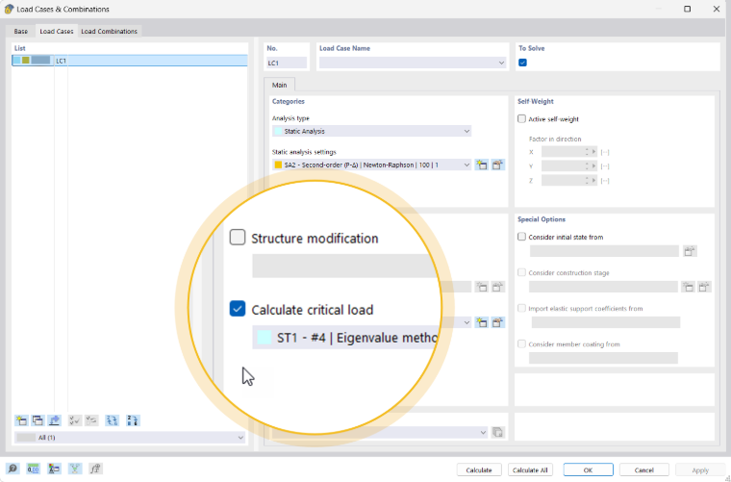Click the Y factor spinner arrows

[587, 165]
